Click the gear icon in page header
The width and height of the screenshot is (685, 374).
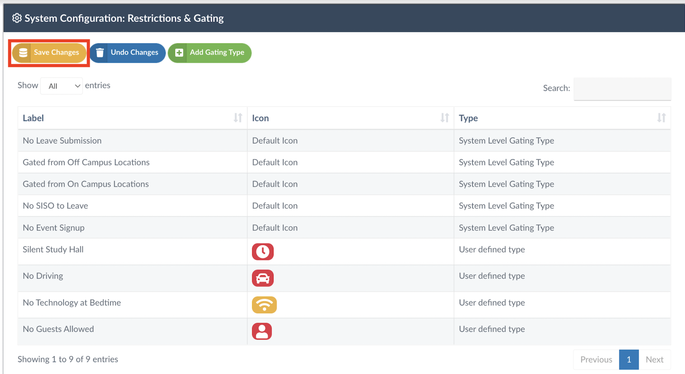(x=17, y=18)
